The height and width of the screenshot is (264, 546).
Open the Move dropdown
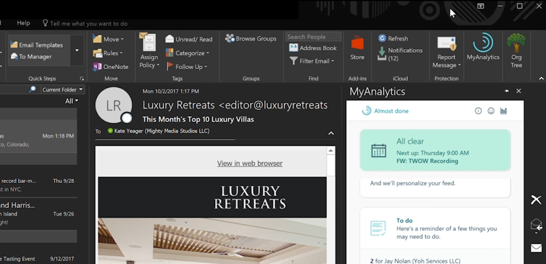click(108, 39)
